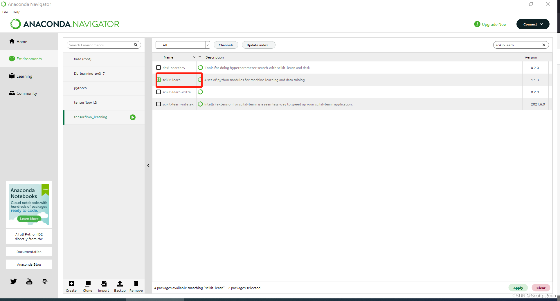Click the search magnifier in Search Environments
The image size is (560, 301).
tap(136, 45)
